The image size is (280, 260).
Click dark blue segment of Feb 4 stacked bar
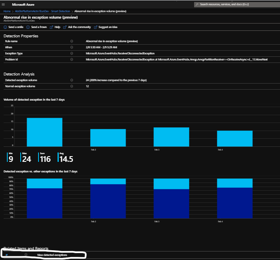click(235, 203)
